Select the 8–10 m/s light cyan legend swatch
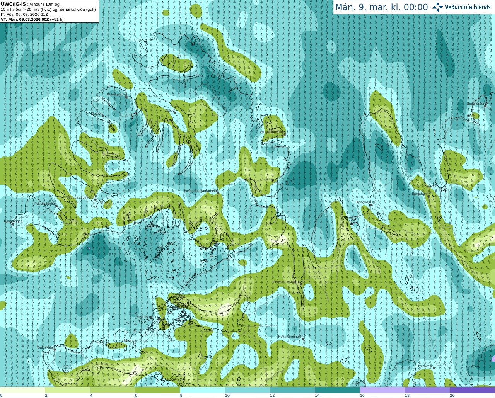 (202, 390)
